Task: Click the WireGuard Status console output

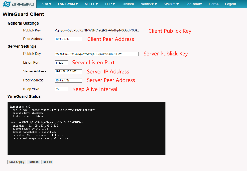Action: point(87,128)
